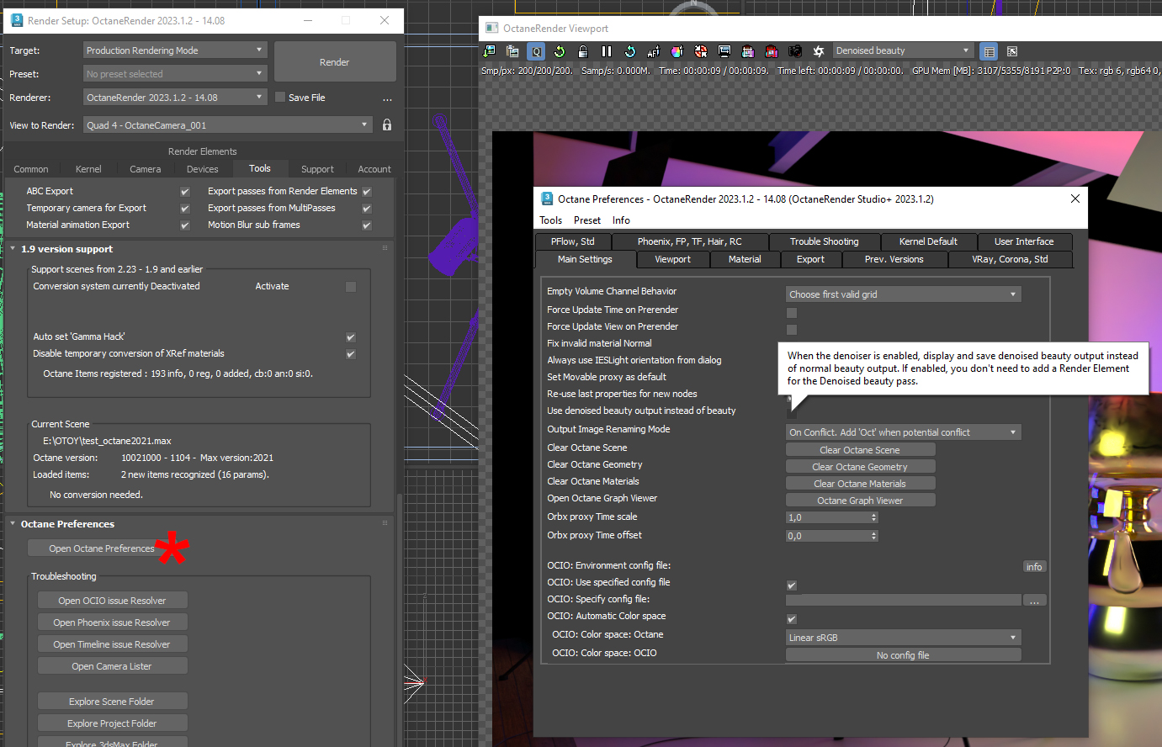1162x747 pixels.
Task: Click Open OCIO issue Resolver button
Action: coord(112,601)
